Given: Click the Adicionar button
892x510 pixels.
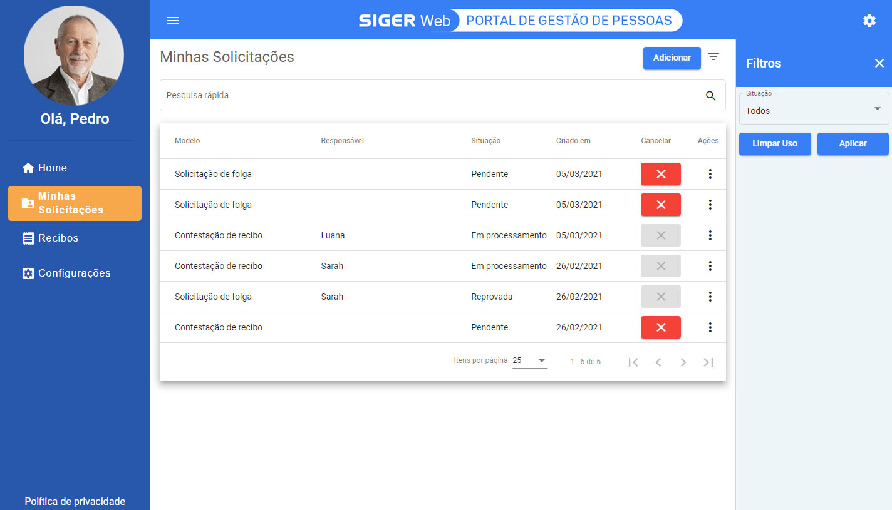Looking at the screenshot, I should [672, 58].
